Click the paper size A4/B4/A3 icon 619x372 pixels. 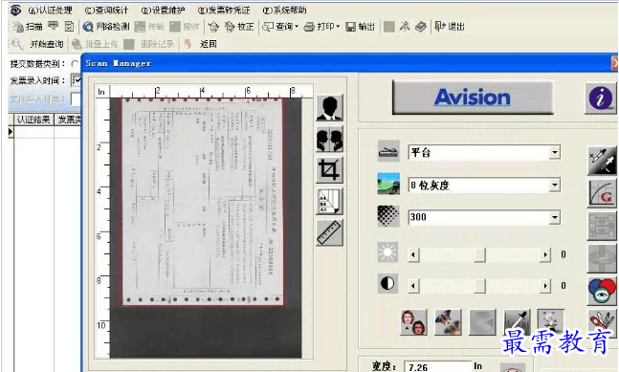point(330,201)
